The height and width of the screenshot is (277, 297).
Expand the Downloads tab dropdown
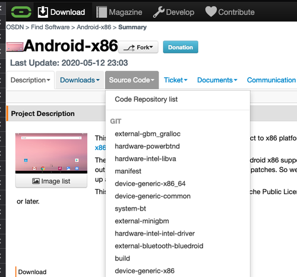click(80, 80)
